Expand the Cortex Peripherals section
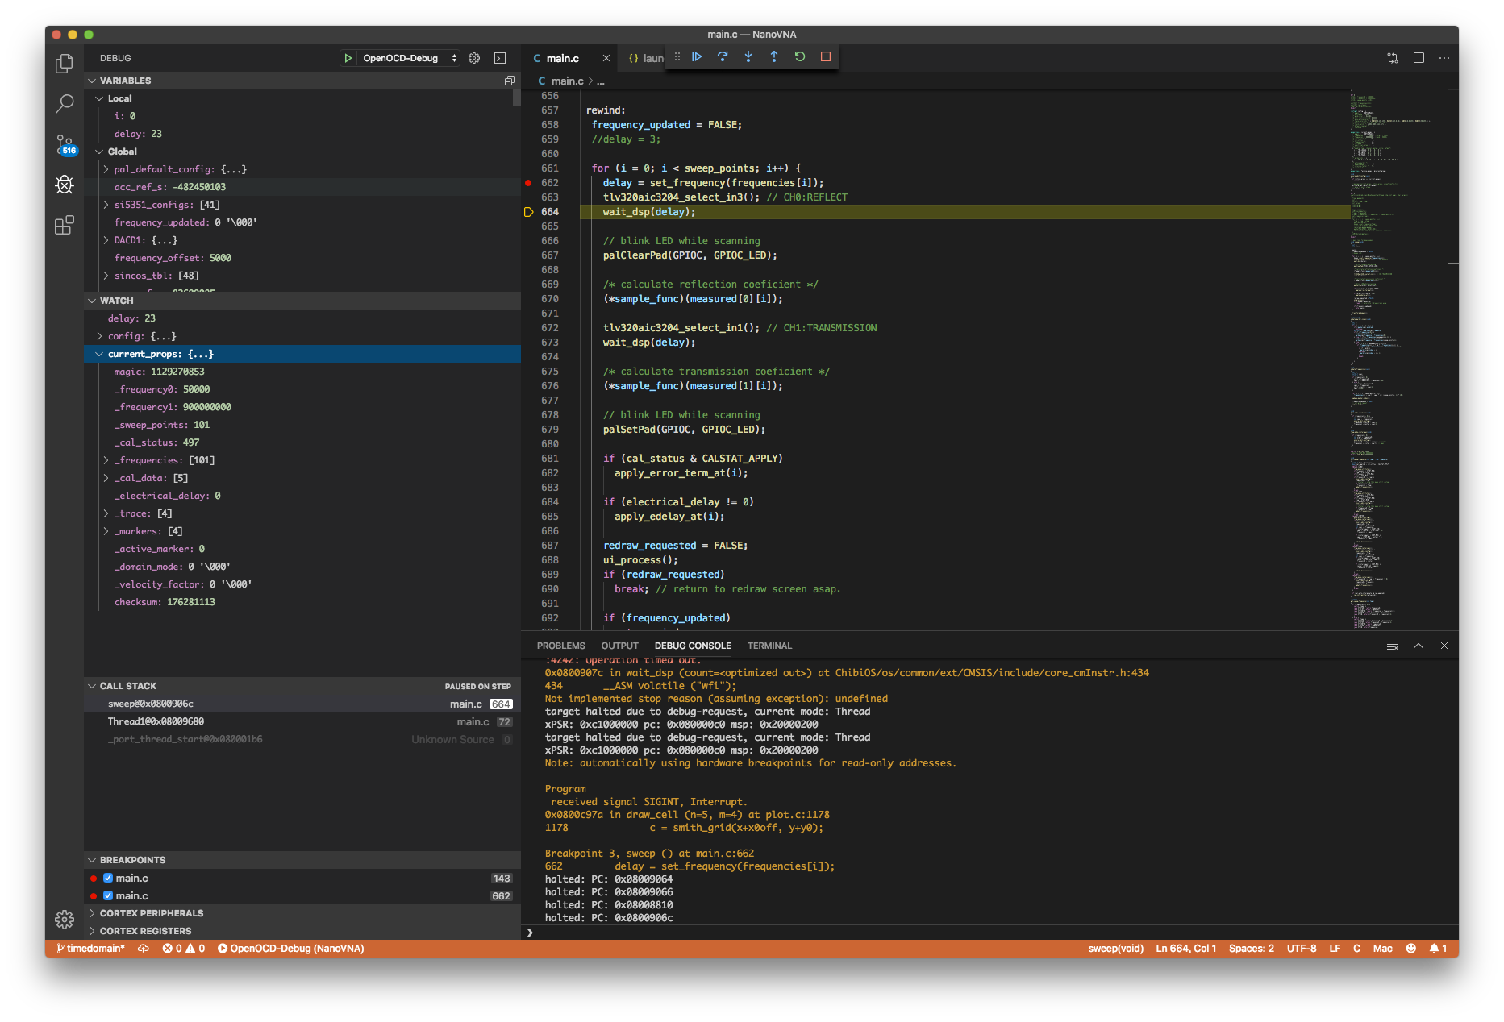The image size is (1504, 1022). pos(151,913)
